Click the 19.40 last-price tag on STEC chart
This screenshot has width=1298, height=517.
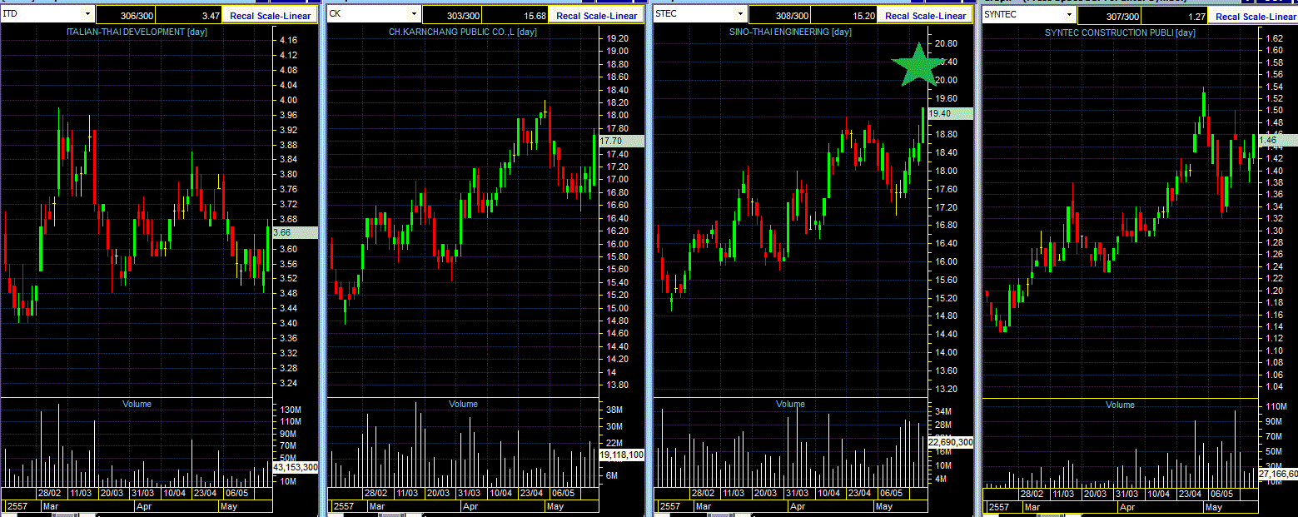coord(949,113)
